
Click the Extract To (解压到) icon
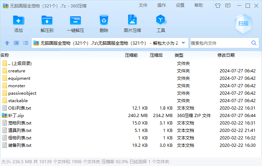tap(47, 20)
